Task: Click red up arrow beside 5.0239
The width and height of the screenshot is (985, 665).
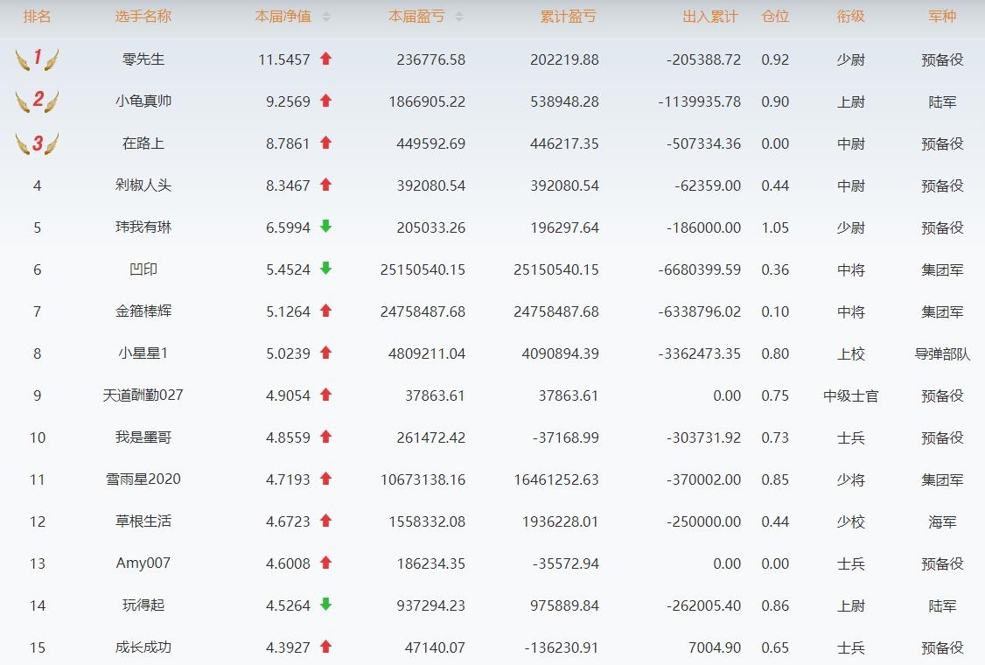Action: 325,353
